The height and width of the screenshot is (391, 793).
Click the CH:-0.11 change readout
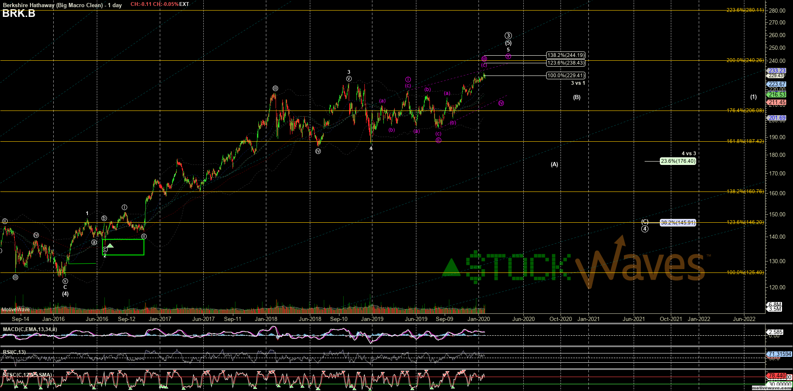pyautogui.click(x=141, y=4)
